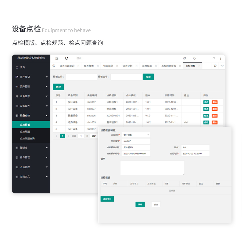Switch to the 保养计划 tab
Image resolution: width=244 pixels, height=244 pixels.
tap(127, 66)
